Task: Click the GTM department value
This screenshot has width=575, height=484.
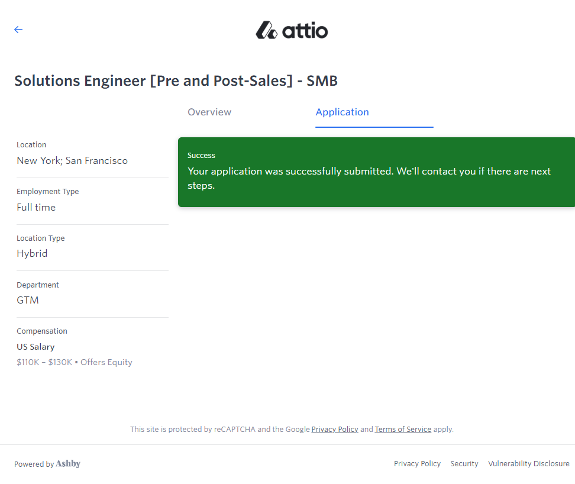Action: (x=28, y=301)
